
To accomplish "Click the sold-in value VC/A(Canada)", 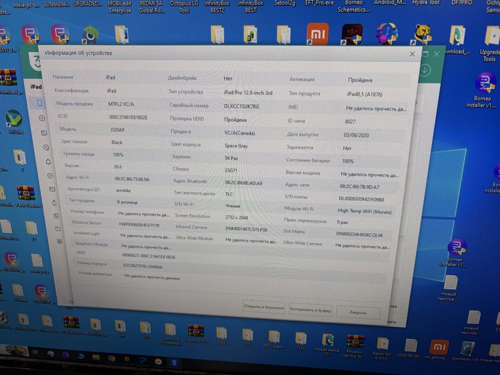I will coord(240,133).
